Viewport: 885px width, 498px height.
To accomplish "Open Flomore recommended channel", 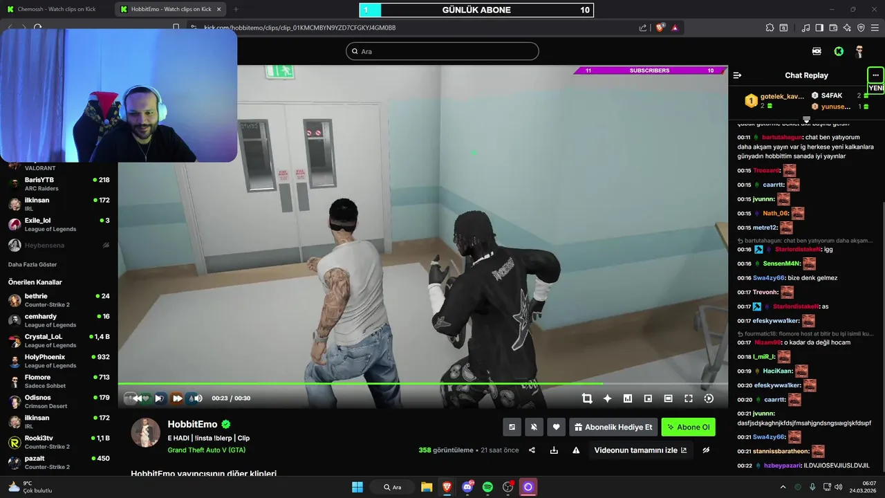I will [59, 381].
